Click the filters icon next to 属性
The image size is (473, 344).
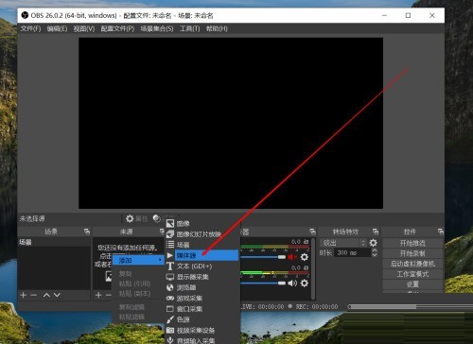point(157,218)
